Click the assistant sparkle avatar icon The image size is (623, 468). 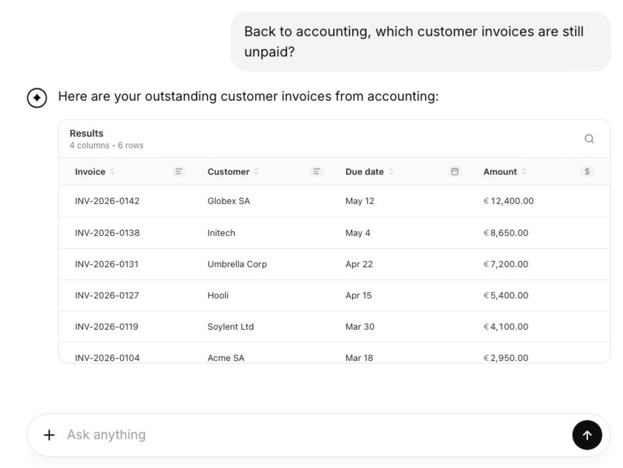37,98
